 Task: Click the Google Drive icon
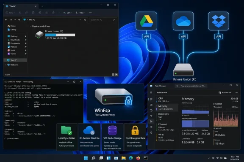coord(146,21)
